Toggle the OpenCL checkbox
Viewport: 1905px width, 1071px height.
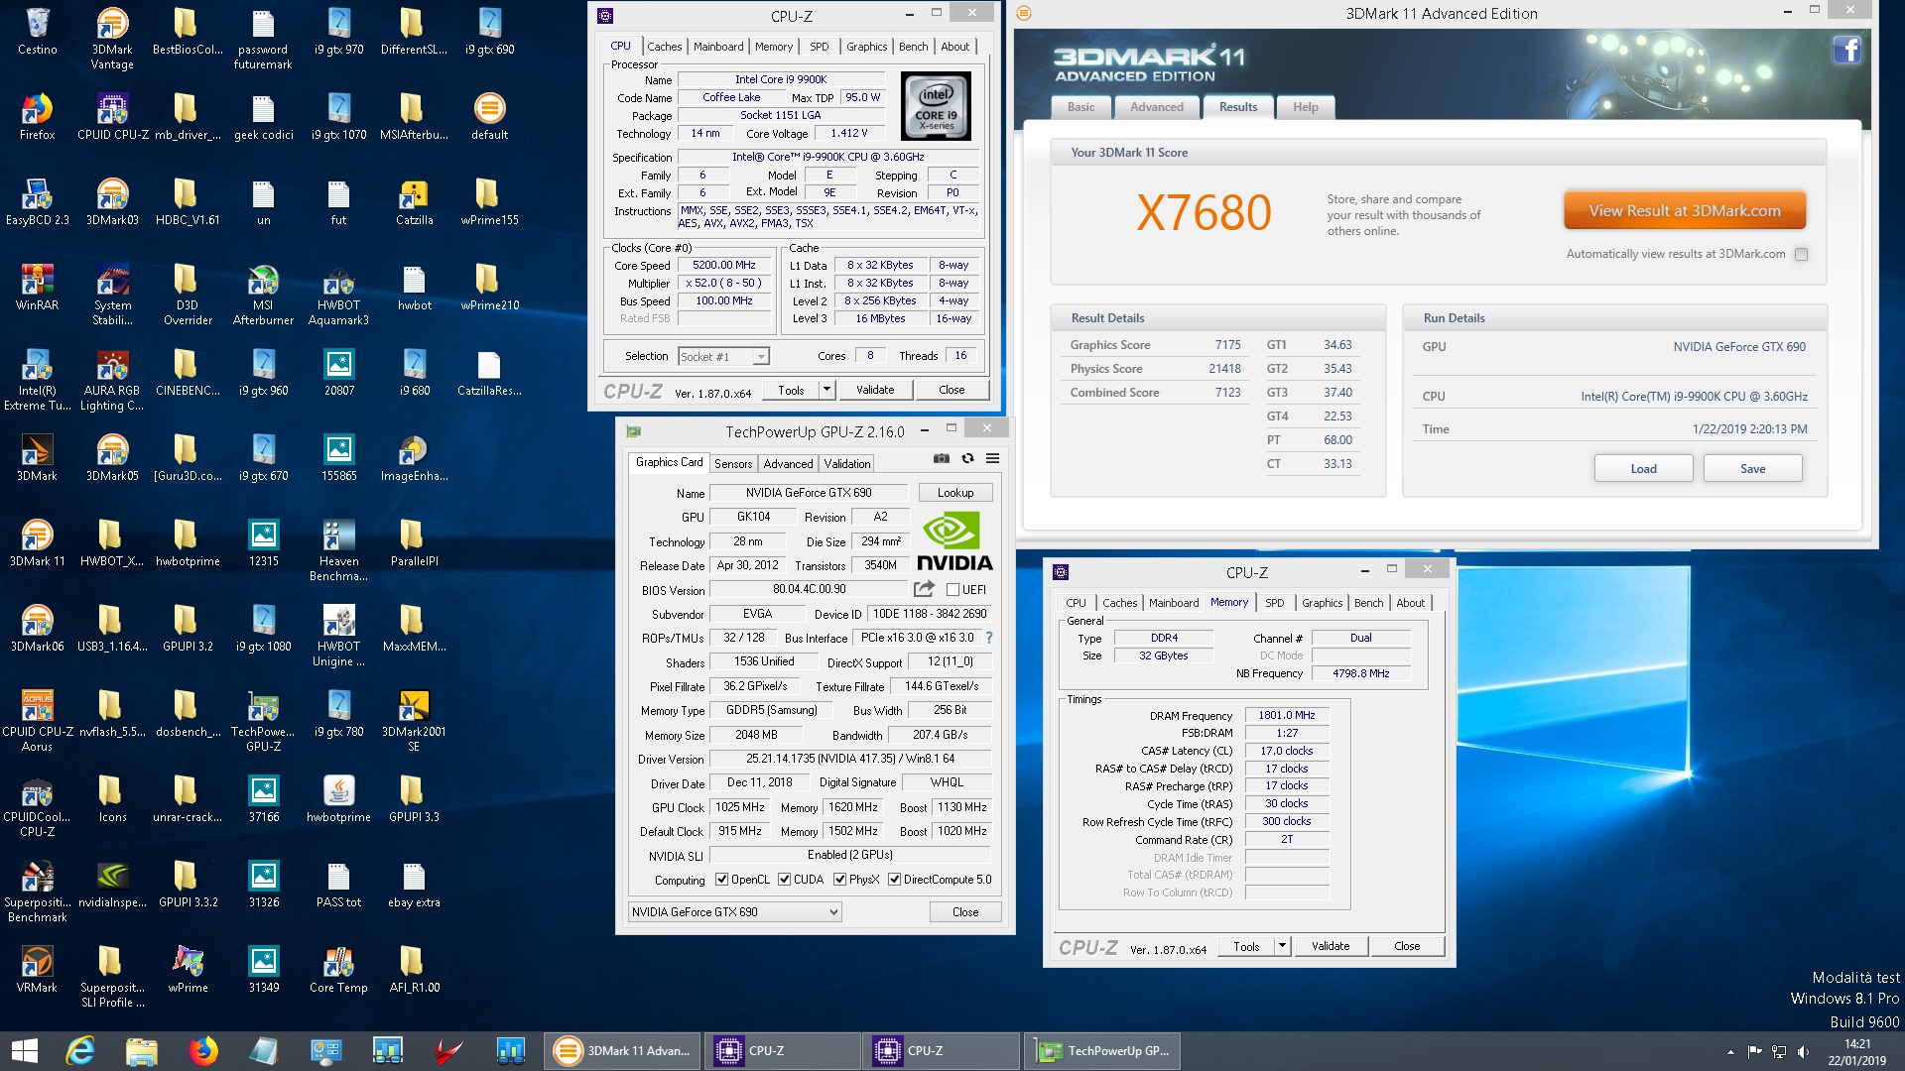click(x=722, y=880)
